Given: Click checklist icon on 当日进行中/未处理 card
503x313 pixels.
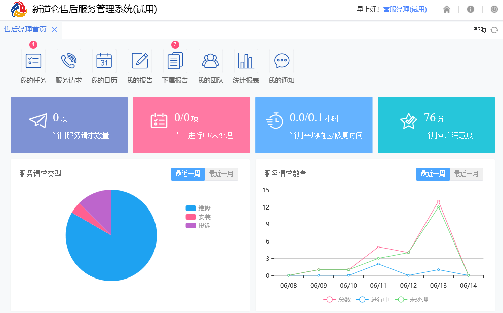Looking at the screenshot, I should click(x=159, y=121).
